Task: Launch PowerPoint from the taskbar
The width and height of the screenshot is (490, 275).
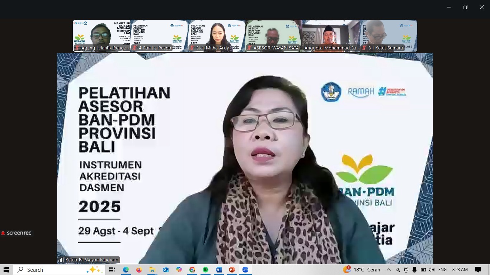Action: click(x=232, y=270)
